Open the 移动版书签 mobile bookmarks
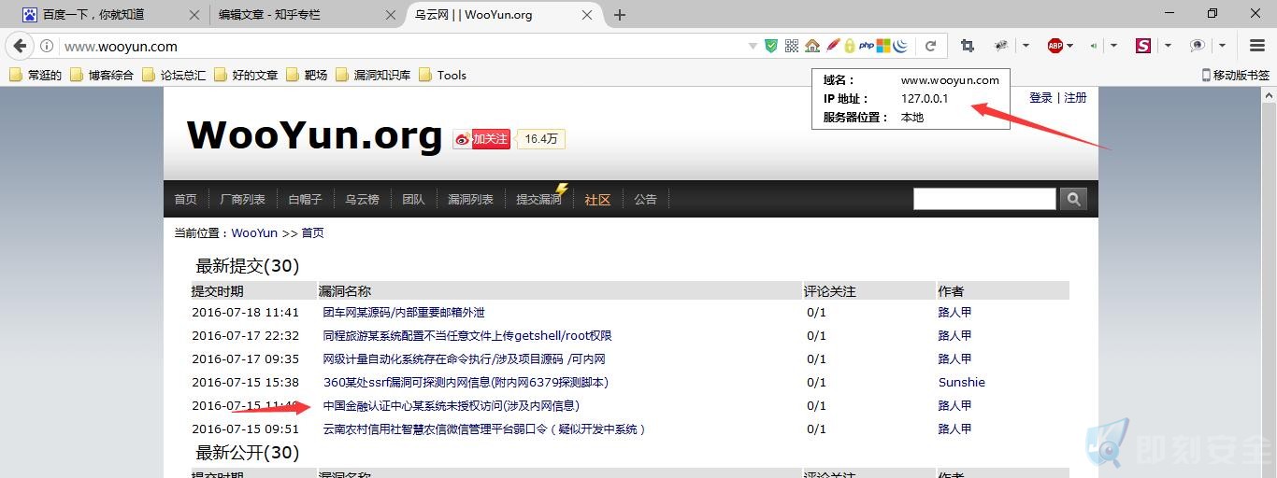 (x=1235, y=75)
